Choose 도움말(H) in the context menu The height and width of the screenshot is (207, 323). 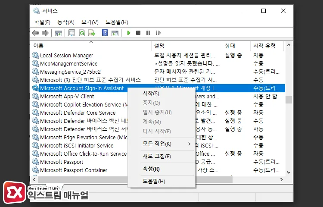point(161,182)
